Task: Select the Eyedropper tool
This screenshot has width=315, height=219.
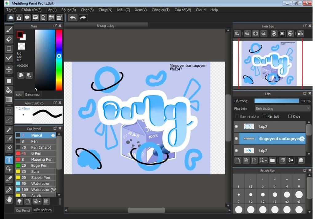Action: (x=9, y=190)
